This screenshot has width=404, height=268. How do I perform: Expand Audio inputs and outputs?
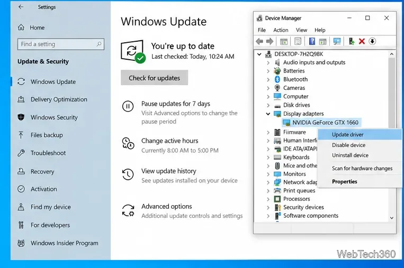point(268,63)
